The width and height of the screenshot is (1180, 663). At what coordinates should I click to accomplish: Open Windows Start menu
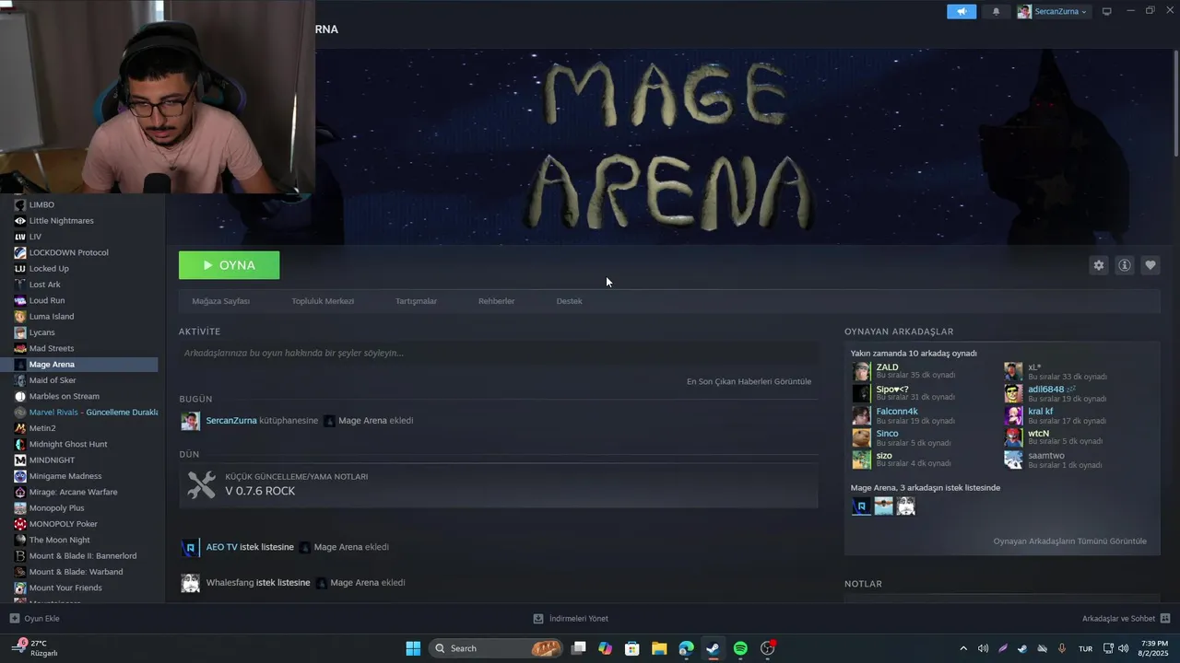tap(413, 648)
